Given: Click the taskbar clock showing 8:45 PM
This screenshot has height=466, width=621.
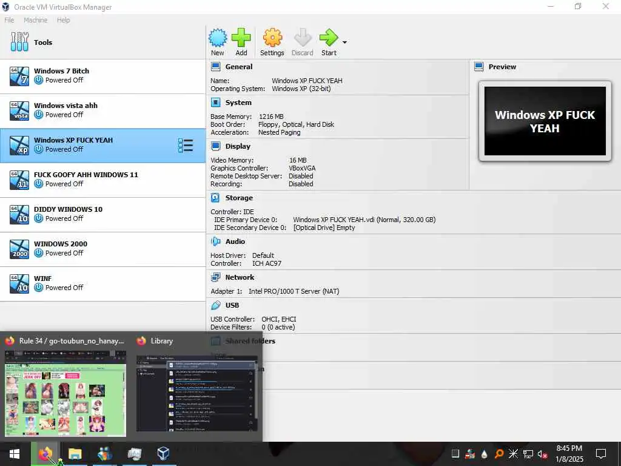Looking at the screenshot, I should [x=569, y=454].
